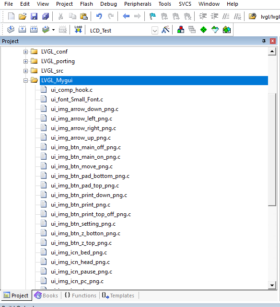
Task: Open Tools menu
Action: pyautogui.click(x=165, y=4)
